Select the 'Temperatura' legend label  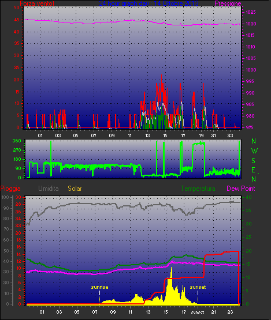click(198, 189)
